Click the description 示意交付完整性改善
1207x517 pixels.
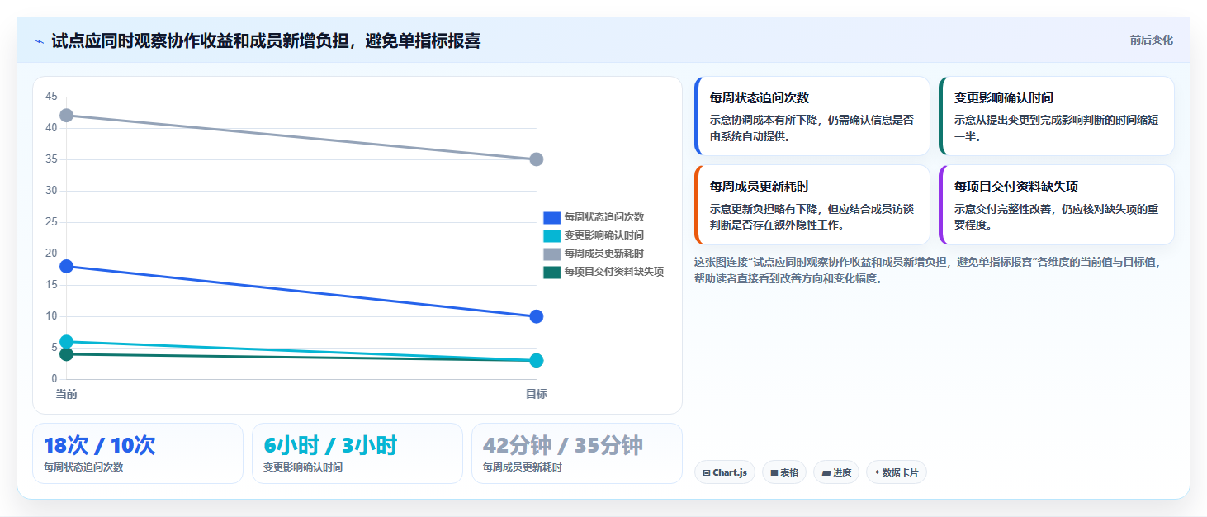(x=1057, y=216)
